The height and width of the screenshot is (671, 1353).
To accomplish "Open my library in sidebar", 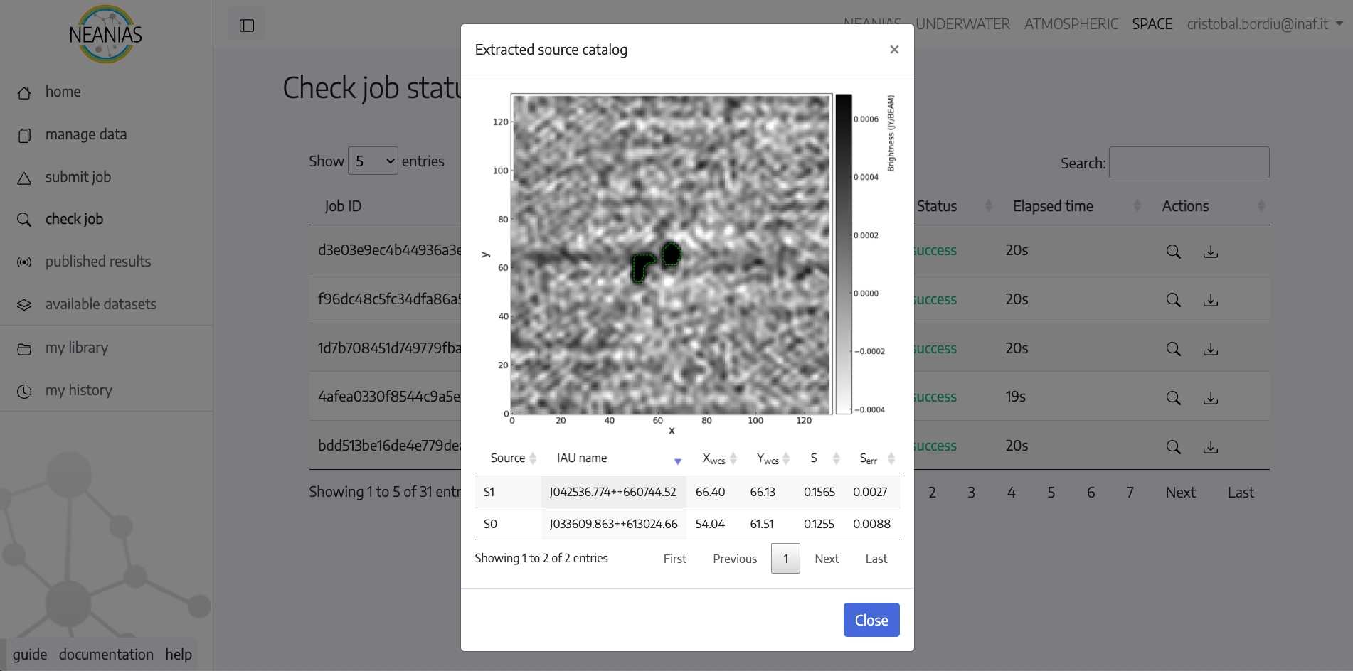I will coord(77,348).
